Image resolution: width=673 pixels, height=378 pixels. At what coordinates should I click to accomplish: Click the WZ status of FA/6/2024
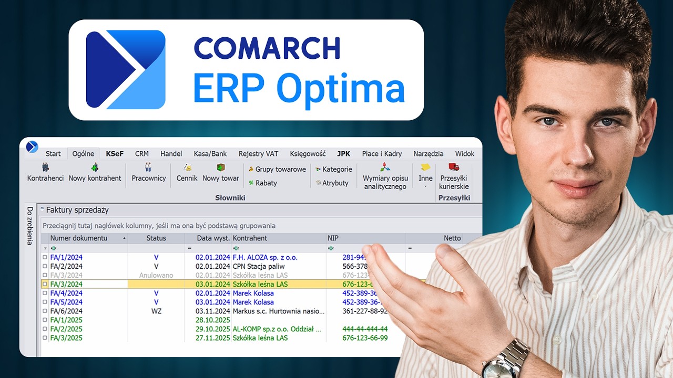(x=156, y=311)
